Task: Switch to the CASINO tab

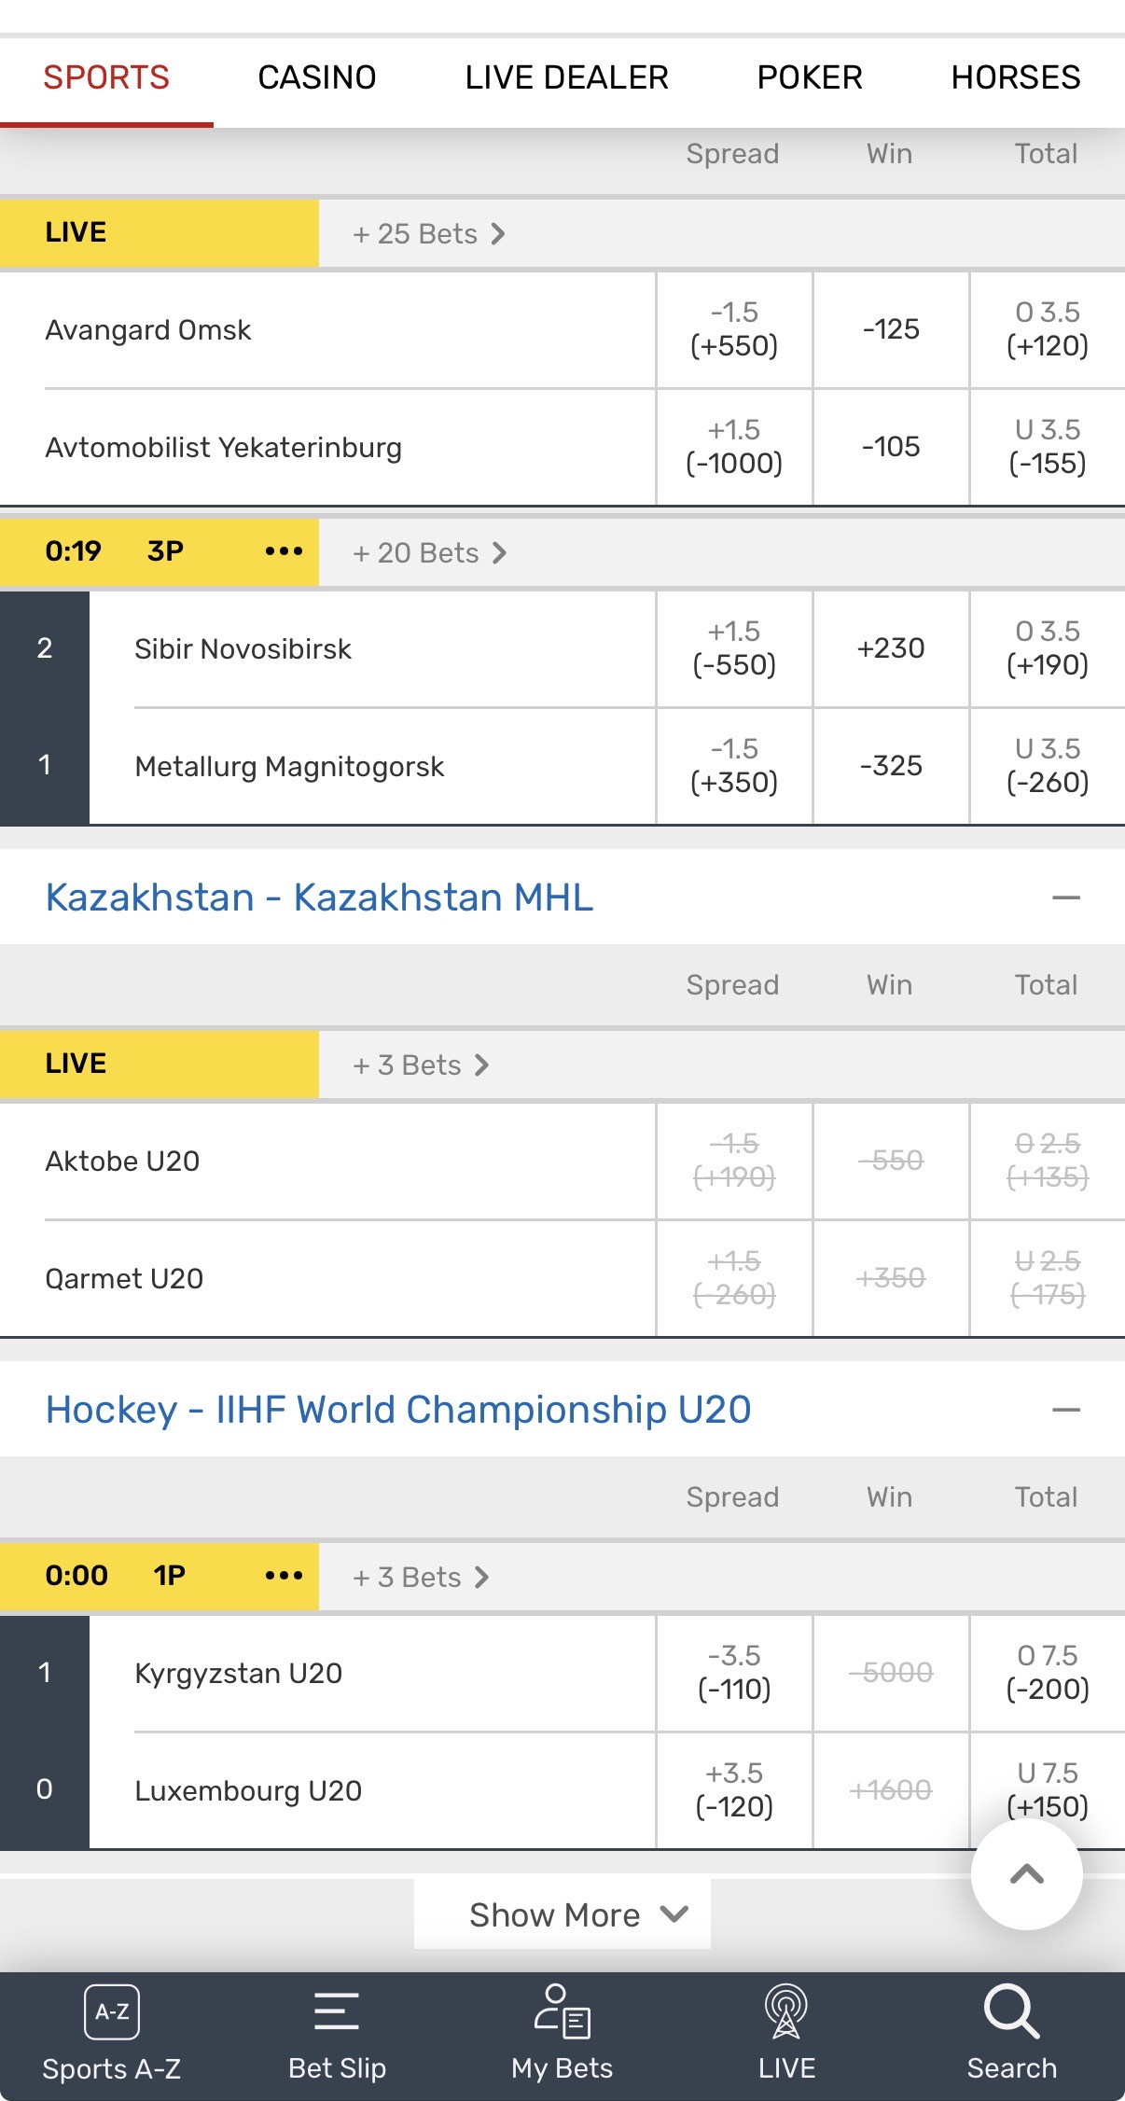Action: [x=317, y=77]
